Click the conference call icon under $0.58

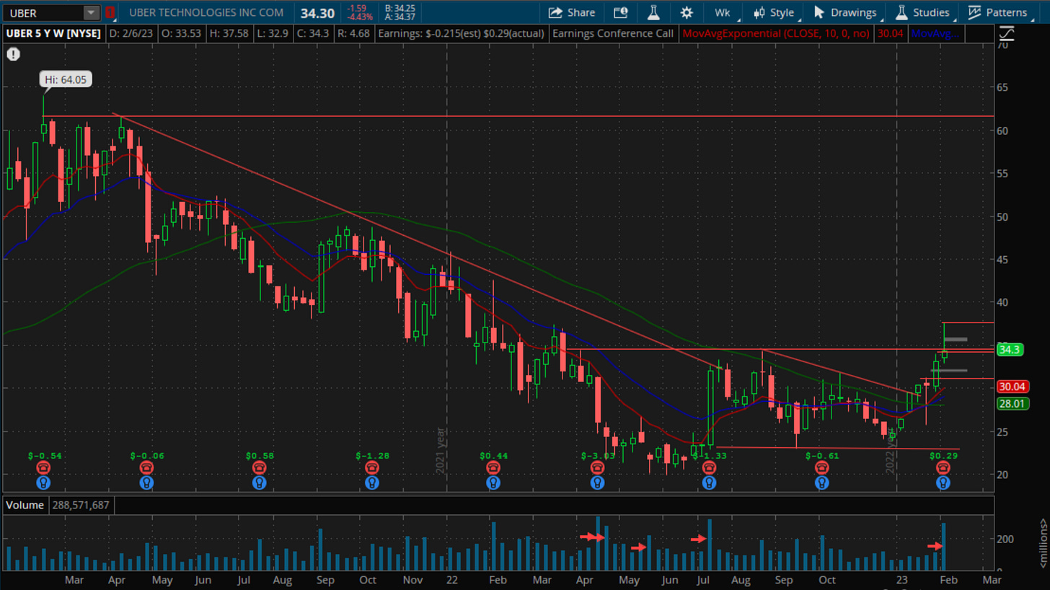[260, 468]
